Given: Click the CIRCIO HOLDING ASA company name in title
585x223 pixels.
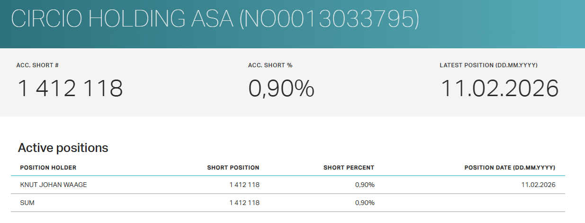Looking at the screenshot, I should (x=122, y=19).
